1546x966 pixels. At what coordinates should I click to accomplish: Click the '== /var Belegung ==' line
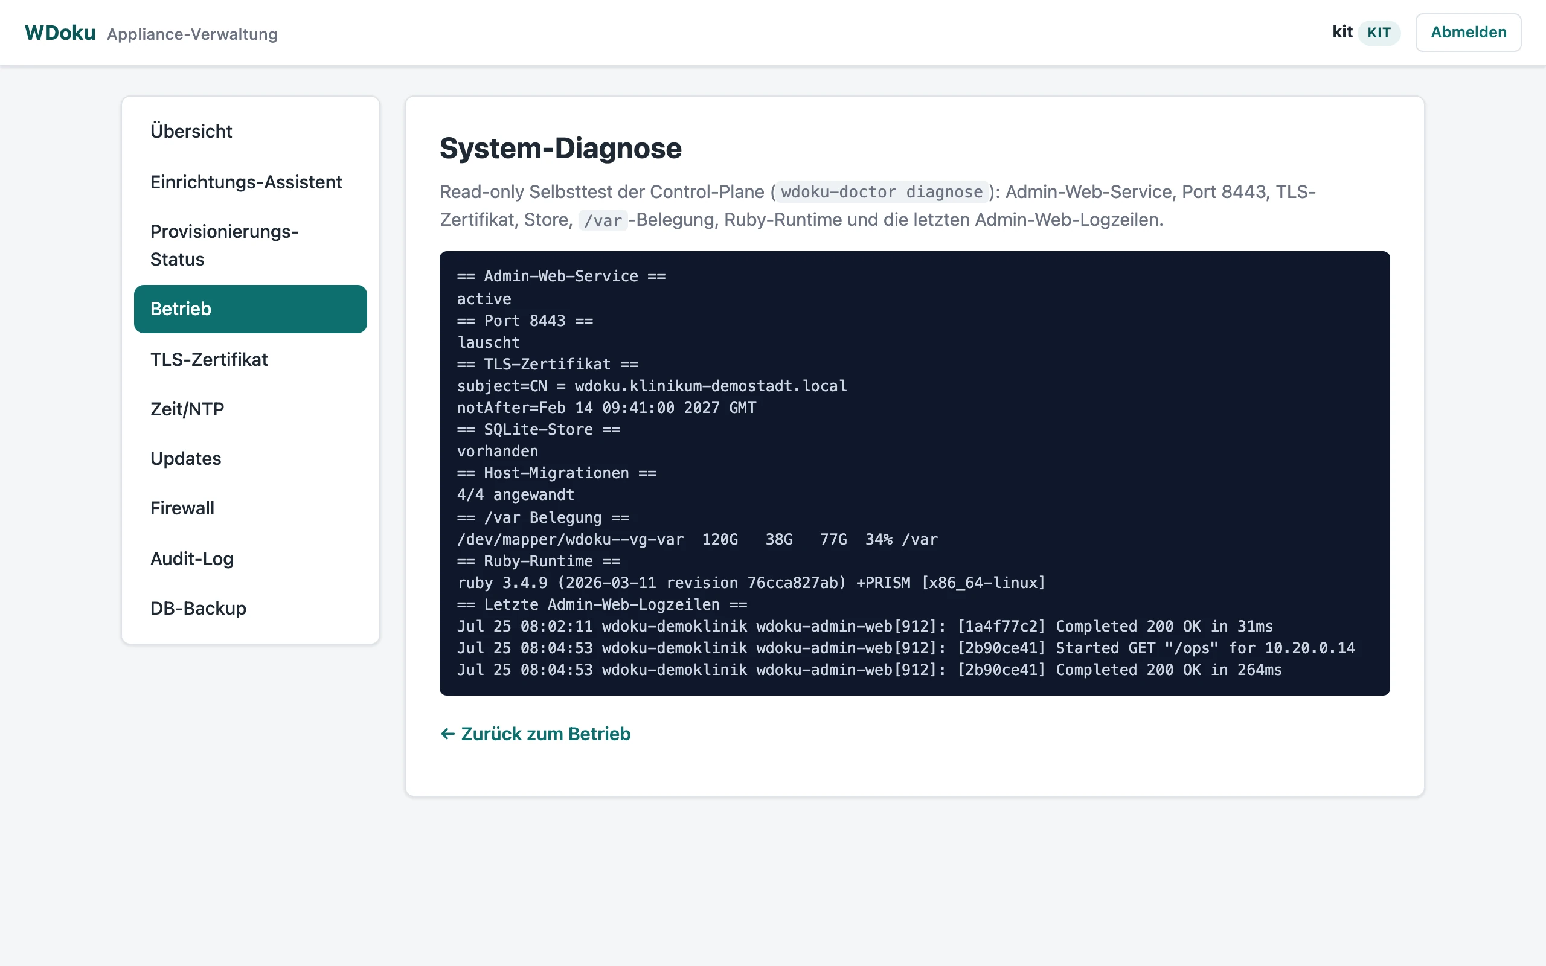click(543, 517)
